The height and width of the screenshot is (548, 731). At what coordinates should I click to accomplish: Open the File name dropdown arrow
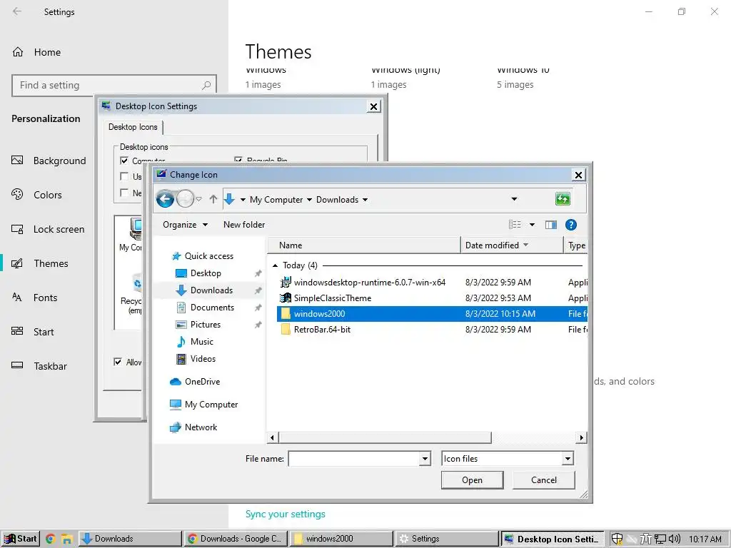(425, 459)
